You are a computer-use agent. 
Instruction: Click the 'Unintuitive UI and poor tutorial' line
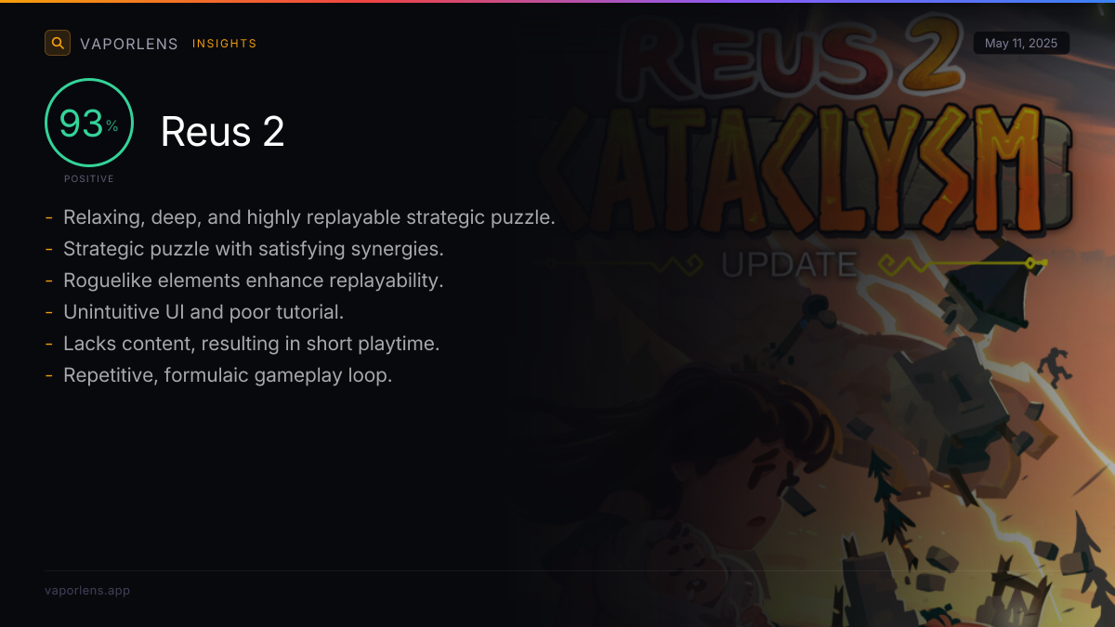[x=203, y=312]
